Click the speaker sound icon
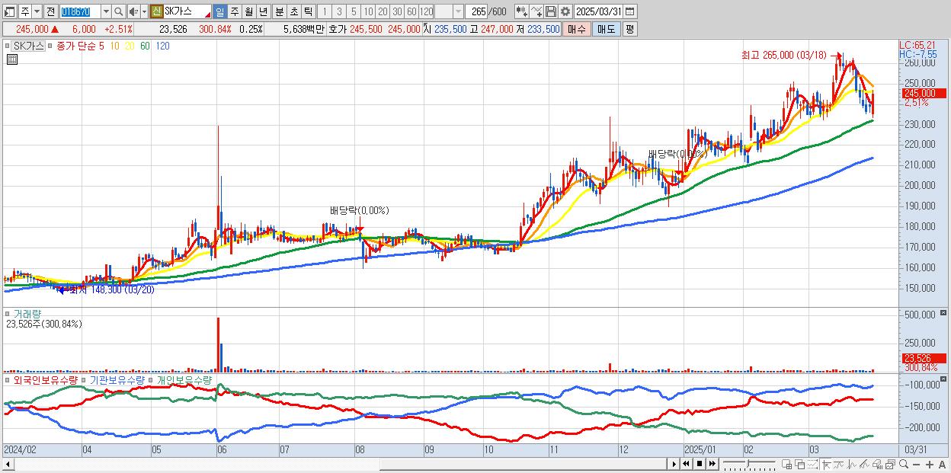The image size is (951, 473). [x=133, y=11]
